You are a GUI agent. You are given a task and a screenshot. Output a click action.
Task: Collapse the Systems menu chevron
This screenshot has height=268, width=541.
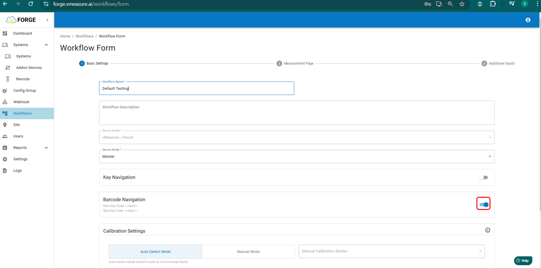tap(46, 45)
